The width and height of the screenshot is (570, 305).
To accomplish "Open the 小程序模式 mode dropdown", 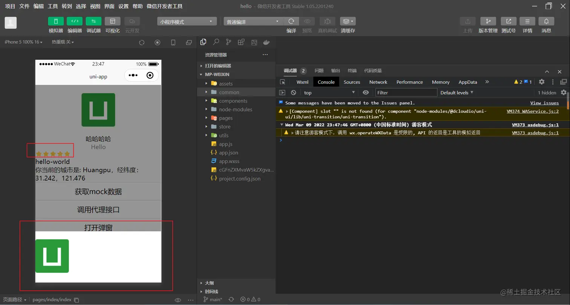I will (x=187, y=21).
